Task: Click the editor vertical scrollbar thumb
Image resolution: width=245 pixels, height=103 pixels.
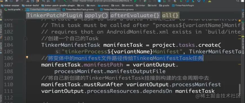Action: 239,89
